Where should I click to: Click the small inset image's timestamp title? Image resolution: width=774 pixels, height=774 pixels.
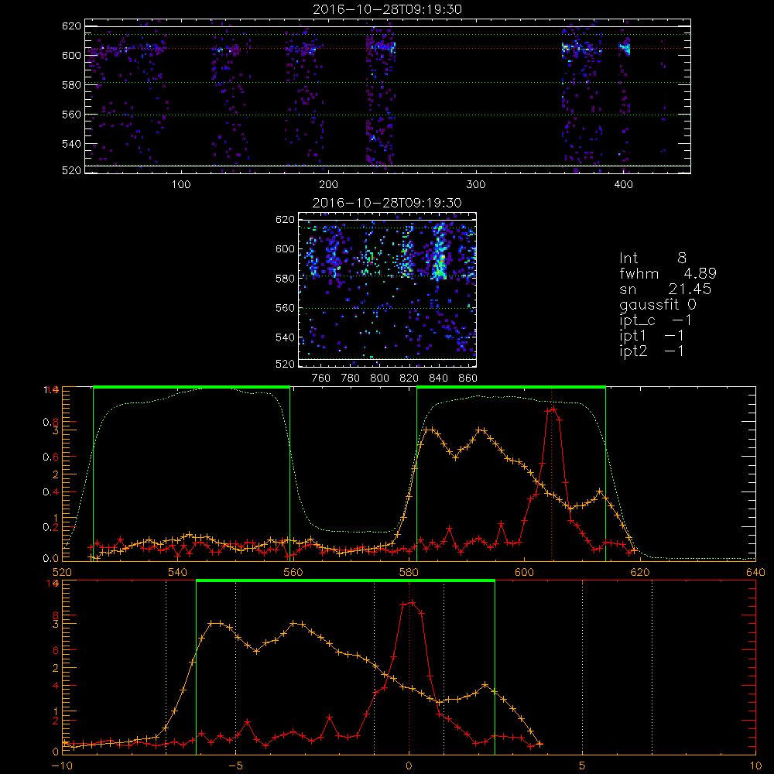coord(387,203)
